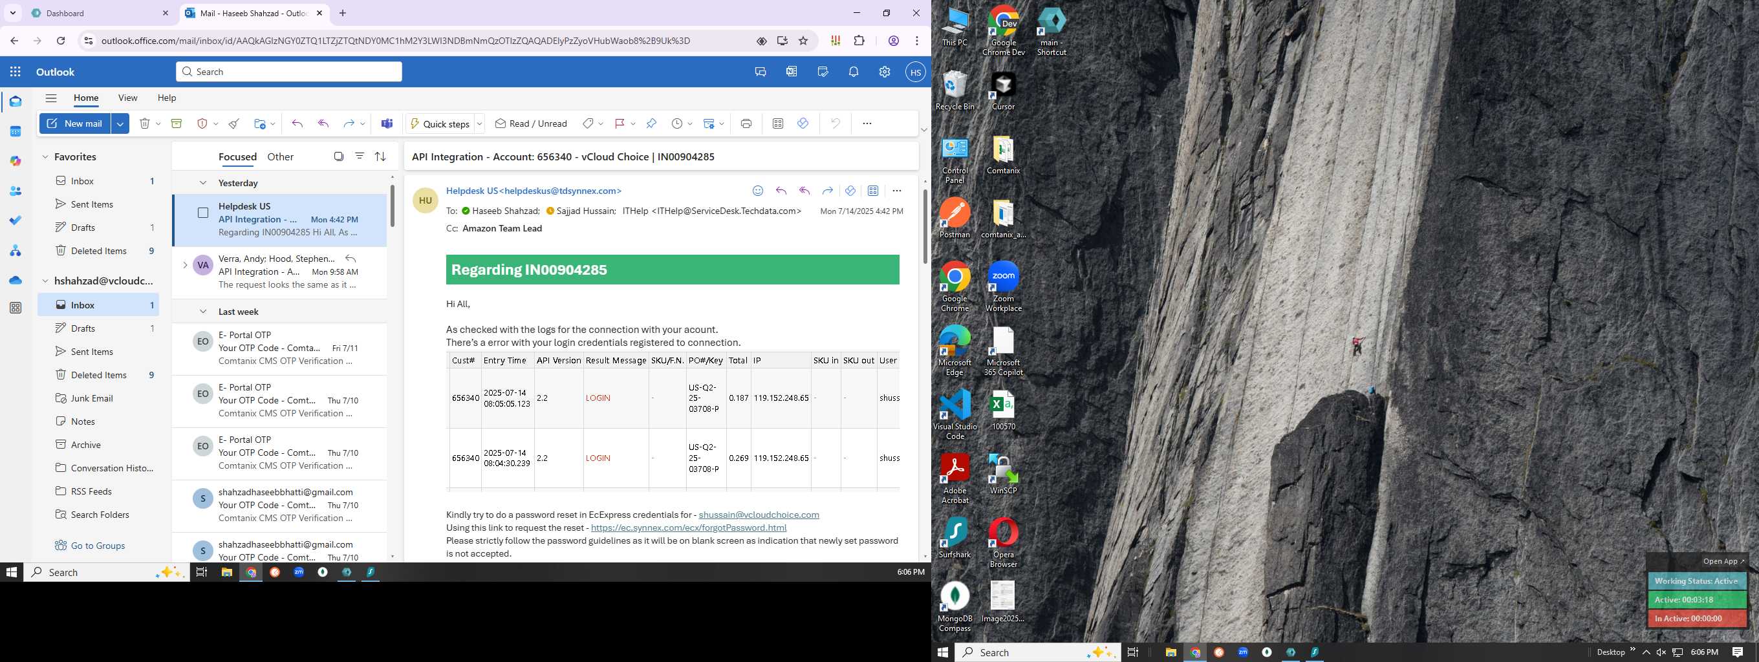Open ribbon overflow ellipsis menu
This screenshot has height=662, width=1759.
coord(867,123)
